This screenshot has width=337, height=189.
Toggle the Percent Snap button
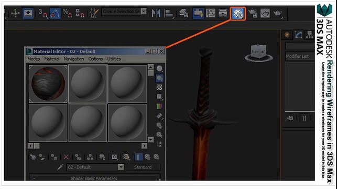[x=67, y=13]
